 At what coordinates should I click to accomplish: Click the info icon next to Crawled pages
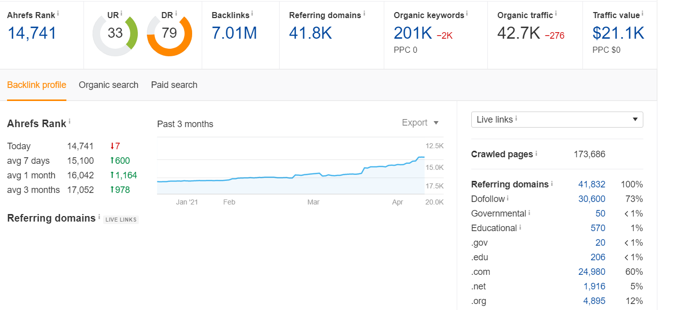point(536,153)
